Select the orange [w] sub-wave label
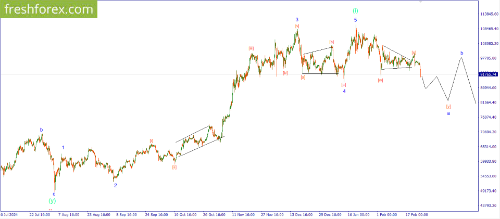Image resolution: width=500 pixels, height=219 pixels. point(381,80)
